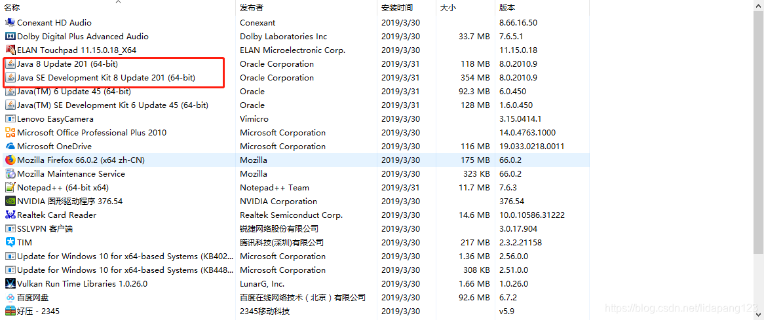
Task: Click the Notepad++ program icon
Action: (x=10, y=187)
